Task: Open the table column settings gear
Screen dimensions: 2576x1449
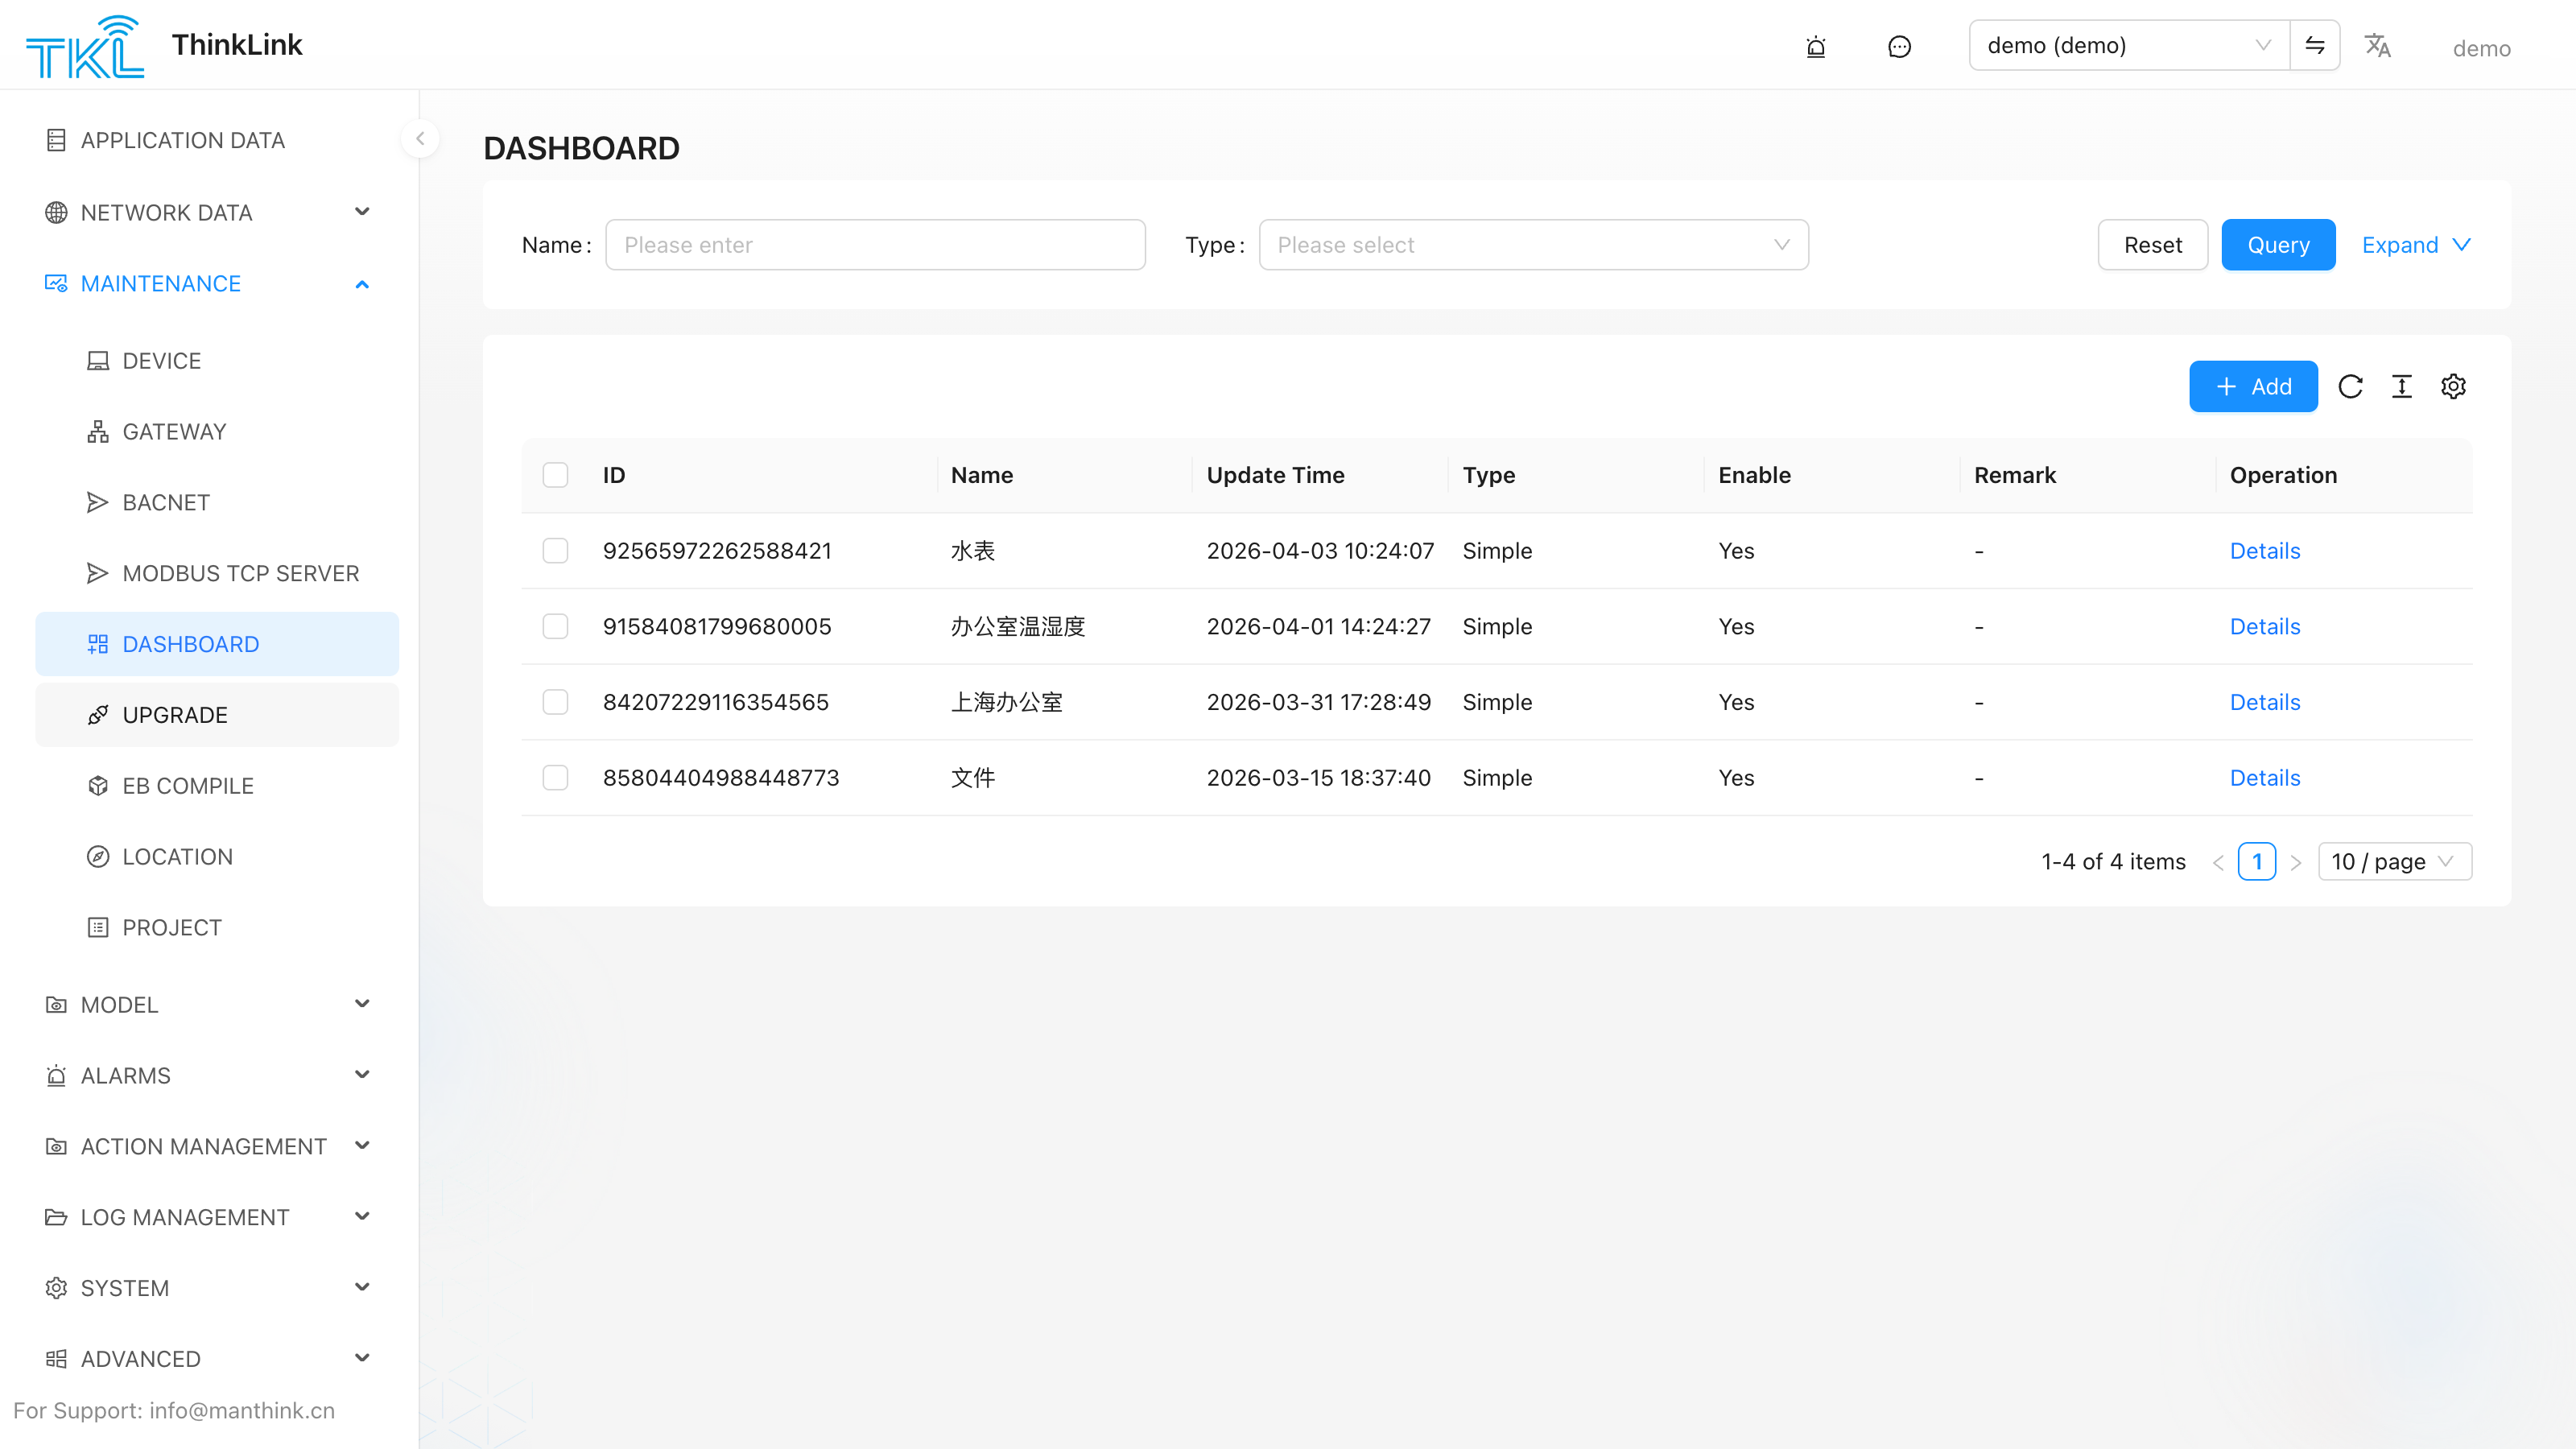Action: coord(2453,386)
